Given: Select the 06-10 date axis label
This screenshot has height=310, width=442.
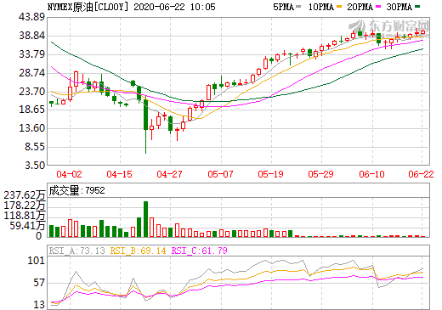Looking at the screenshot, I should (x=371, y=174).
